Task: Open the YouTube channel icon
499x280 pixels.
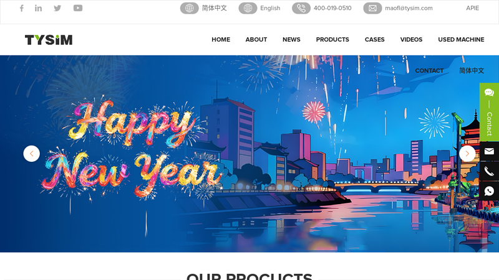Action: [77, 8]
